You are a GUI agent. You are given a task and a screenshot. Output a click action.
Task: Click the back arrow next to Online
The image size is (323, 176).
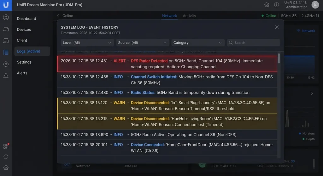point(58,16)
